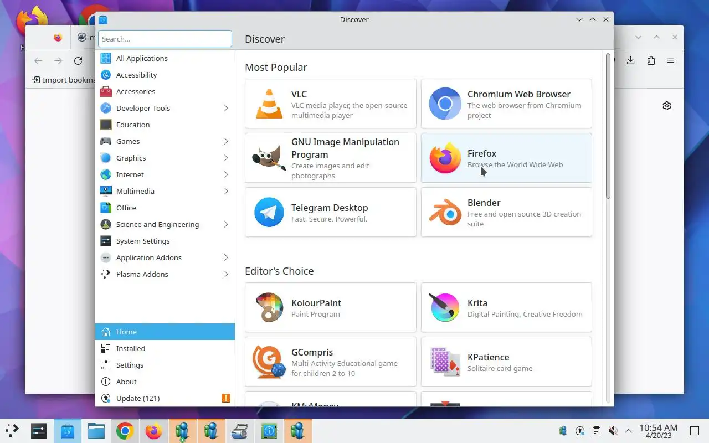The height and width of the screenshot is (443, 709).
Task: Go to the Home page
Action: [165, 332]
